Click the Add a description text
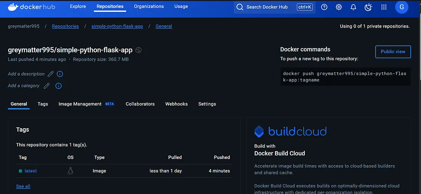 pyautogui.click(x=26, y=74)
